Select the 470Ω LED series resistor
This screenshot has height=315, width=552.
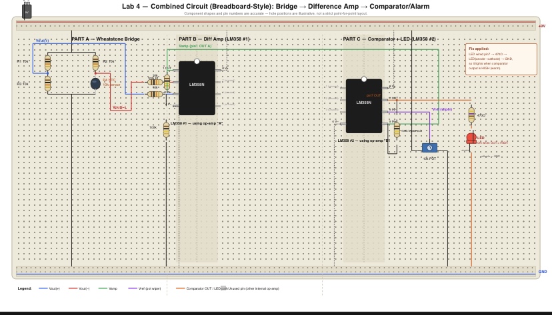472,115
